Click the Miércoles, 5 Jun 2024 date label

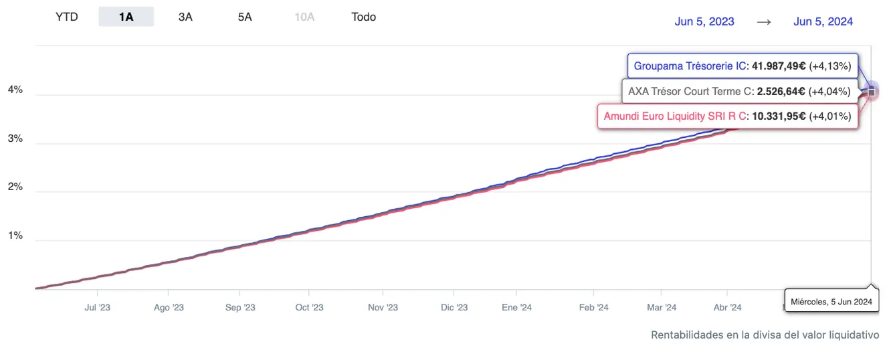click(831, 302)
